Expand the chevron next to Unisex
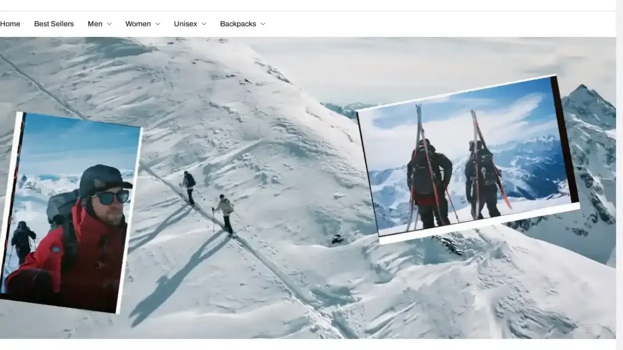 click(204, 24)
